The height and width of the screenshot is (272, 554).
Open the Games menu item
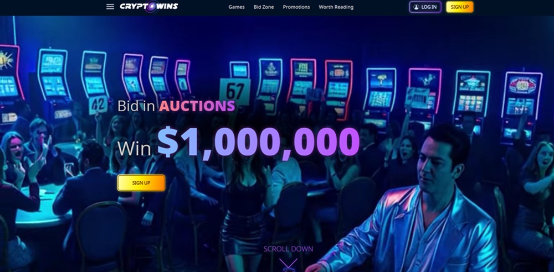pyautogui.click(x=237, y=7)
